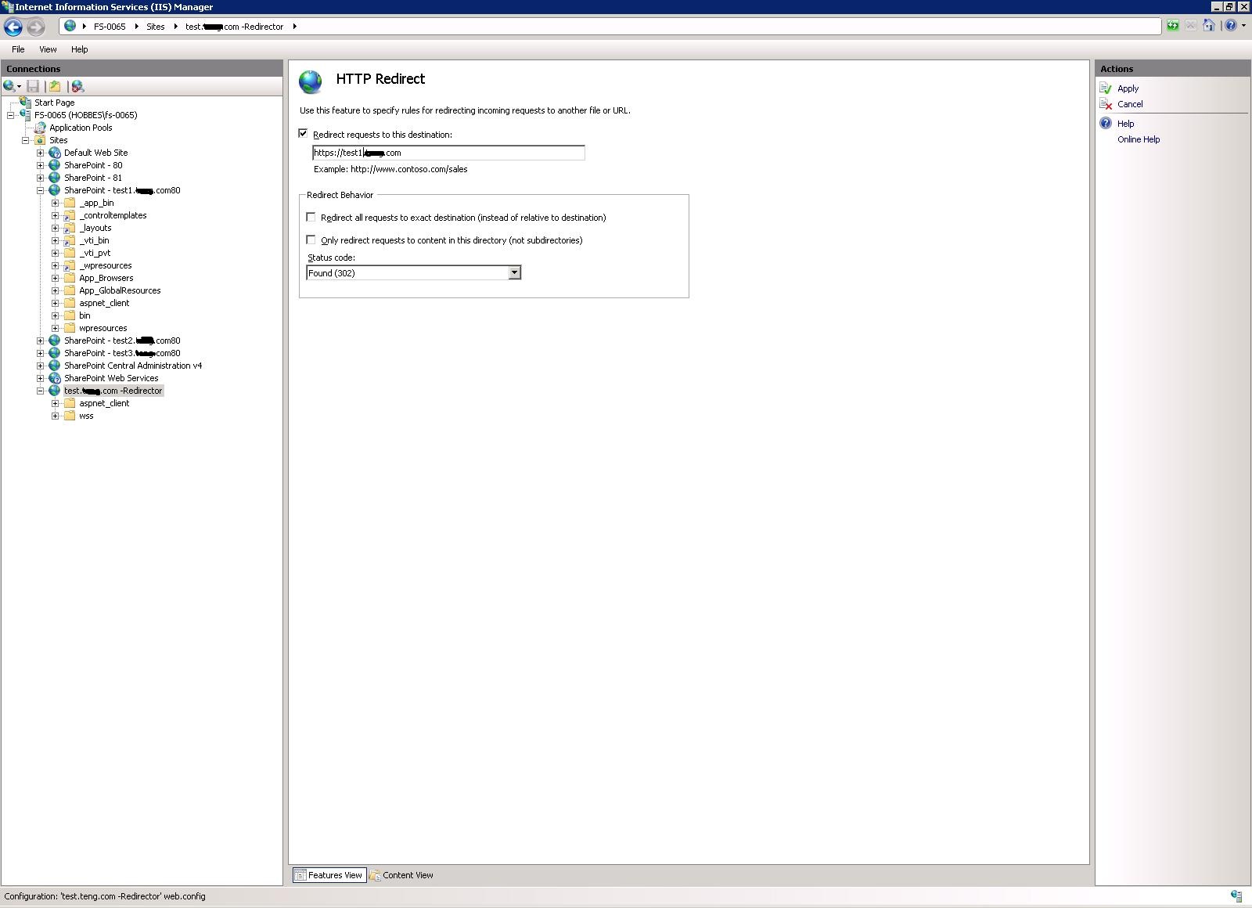1252x908 pixels.
Task: Switch to the Features View tab
Action: click(x=329, y=875)
